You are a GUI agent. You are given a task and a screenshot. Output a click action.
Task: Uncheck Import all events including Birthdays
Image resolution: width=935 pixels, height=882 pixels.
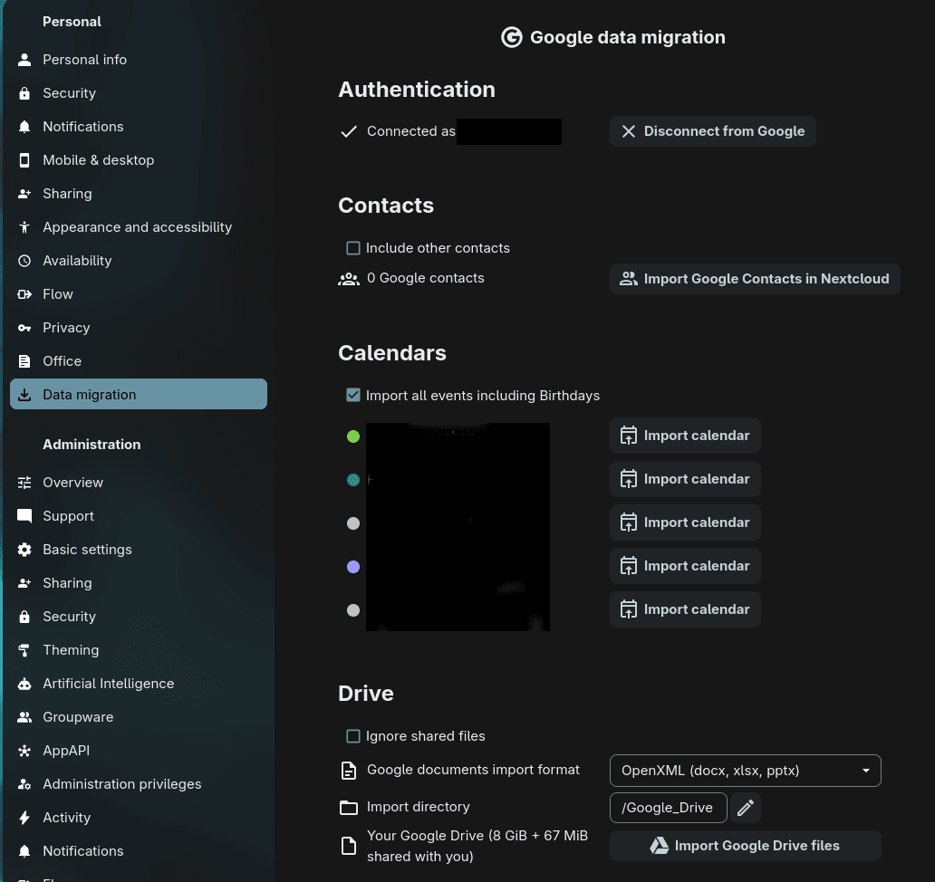(x=353, y=396)
